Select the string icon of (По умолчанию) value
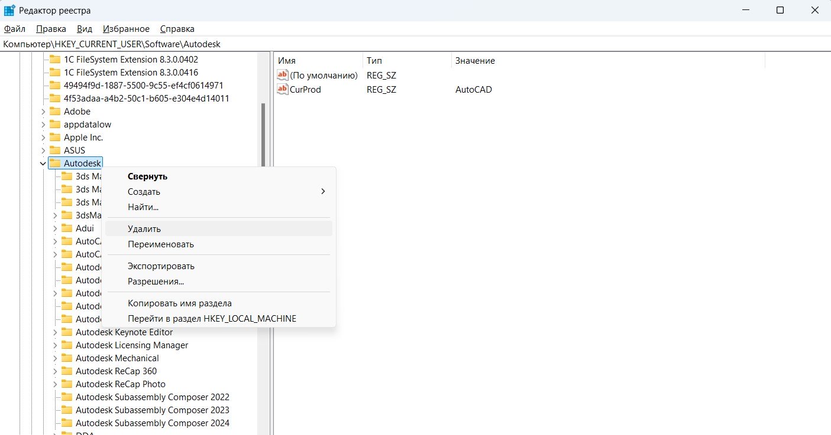Screen dimensions: 831x435 pyautogui.click(x=283, y=75)
